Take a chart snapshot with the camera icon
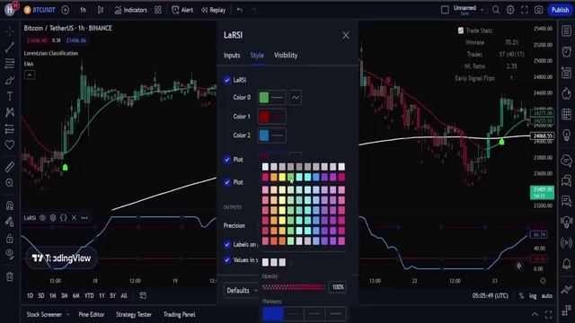Image resolution: width=575 pixels, height=323 pixels. tap(538, 10)
